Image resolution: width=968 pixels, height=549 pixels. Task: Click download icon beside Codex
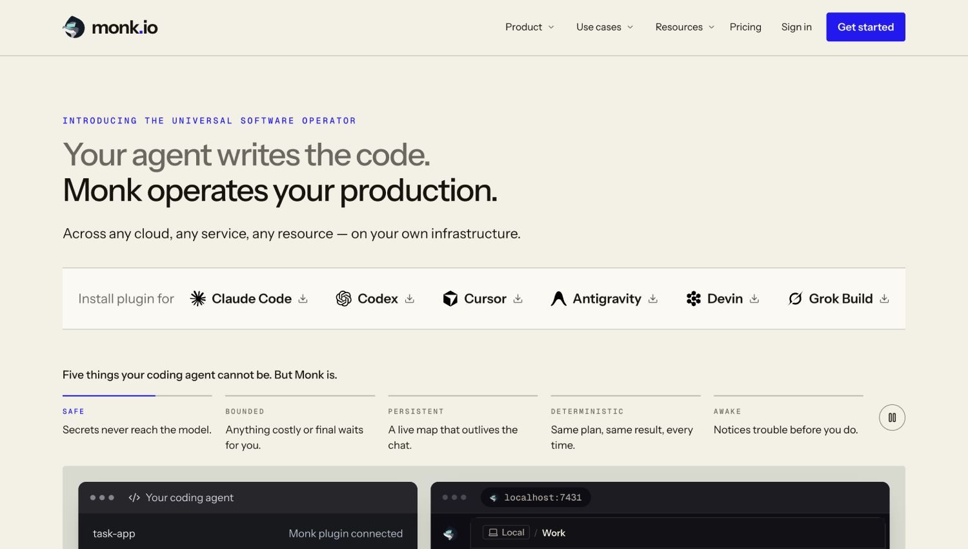tap(410, 298)
